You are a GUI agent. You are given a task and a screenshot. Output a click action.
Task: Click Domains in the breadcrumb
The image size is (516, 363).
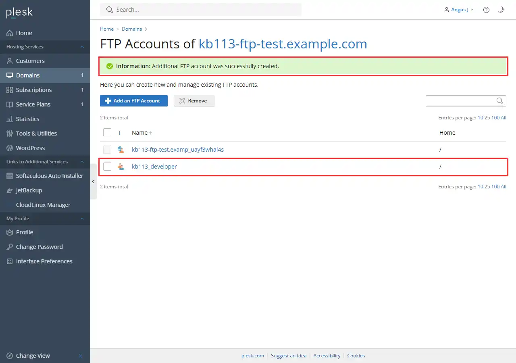point(132,29)
